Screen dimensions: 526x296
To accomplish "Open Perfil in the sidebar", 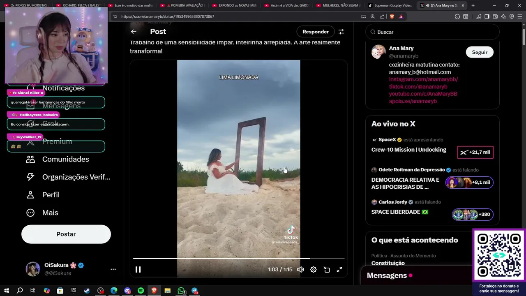I will click(43, 195).
